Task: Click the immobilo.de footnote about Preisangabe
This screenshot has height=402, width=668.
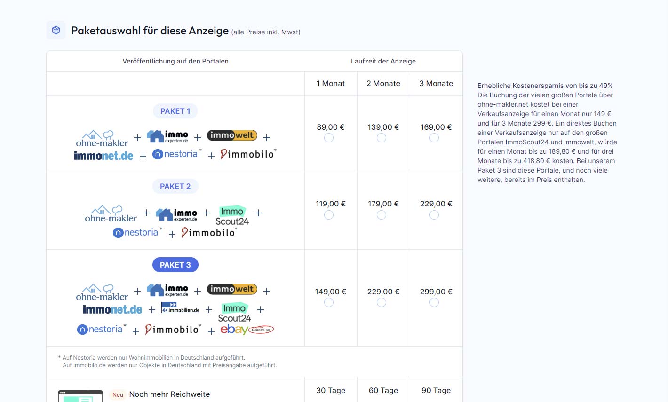Action: click(170, 365)
